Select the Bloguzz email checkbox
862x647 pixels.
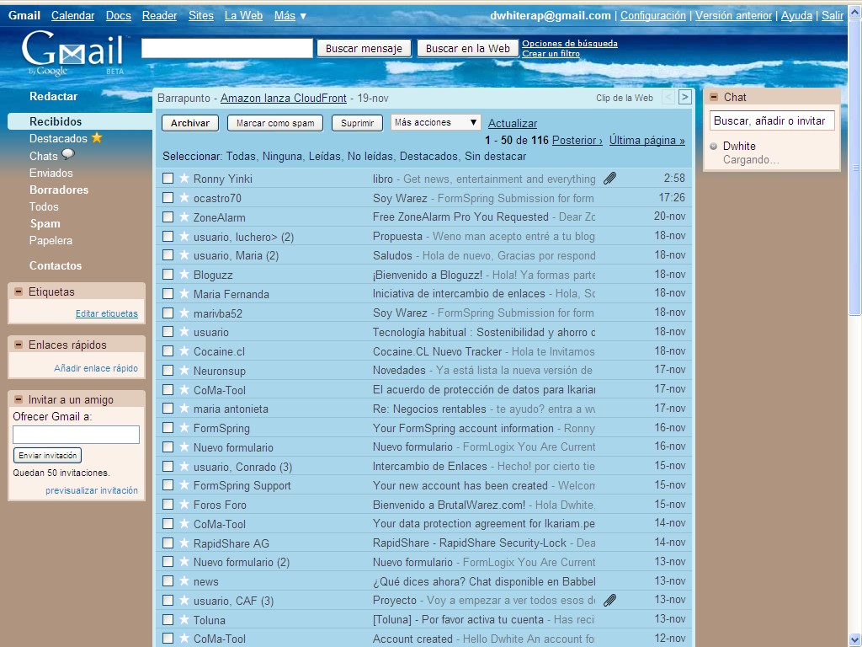pyautogui.click(x=168, y=274)
